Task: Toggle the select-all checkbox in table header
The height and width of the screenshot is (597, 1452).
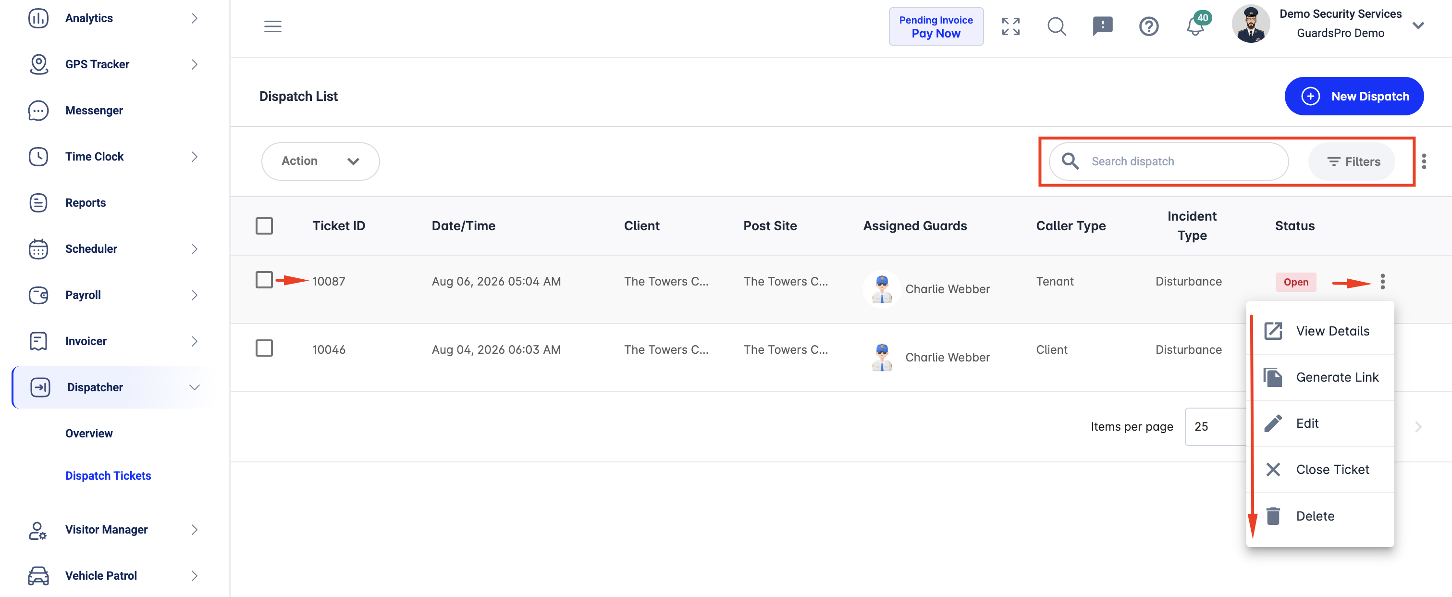Action: click(264, 226)
